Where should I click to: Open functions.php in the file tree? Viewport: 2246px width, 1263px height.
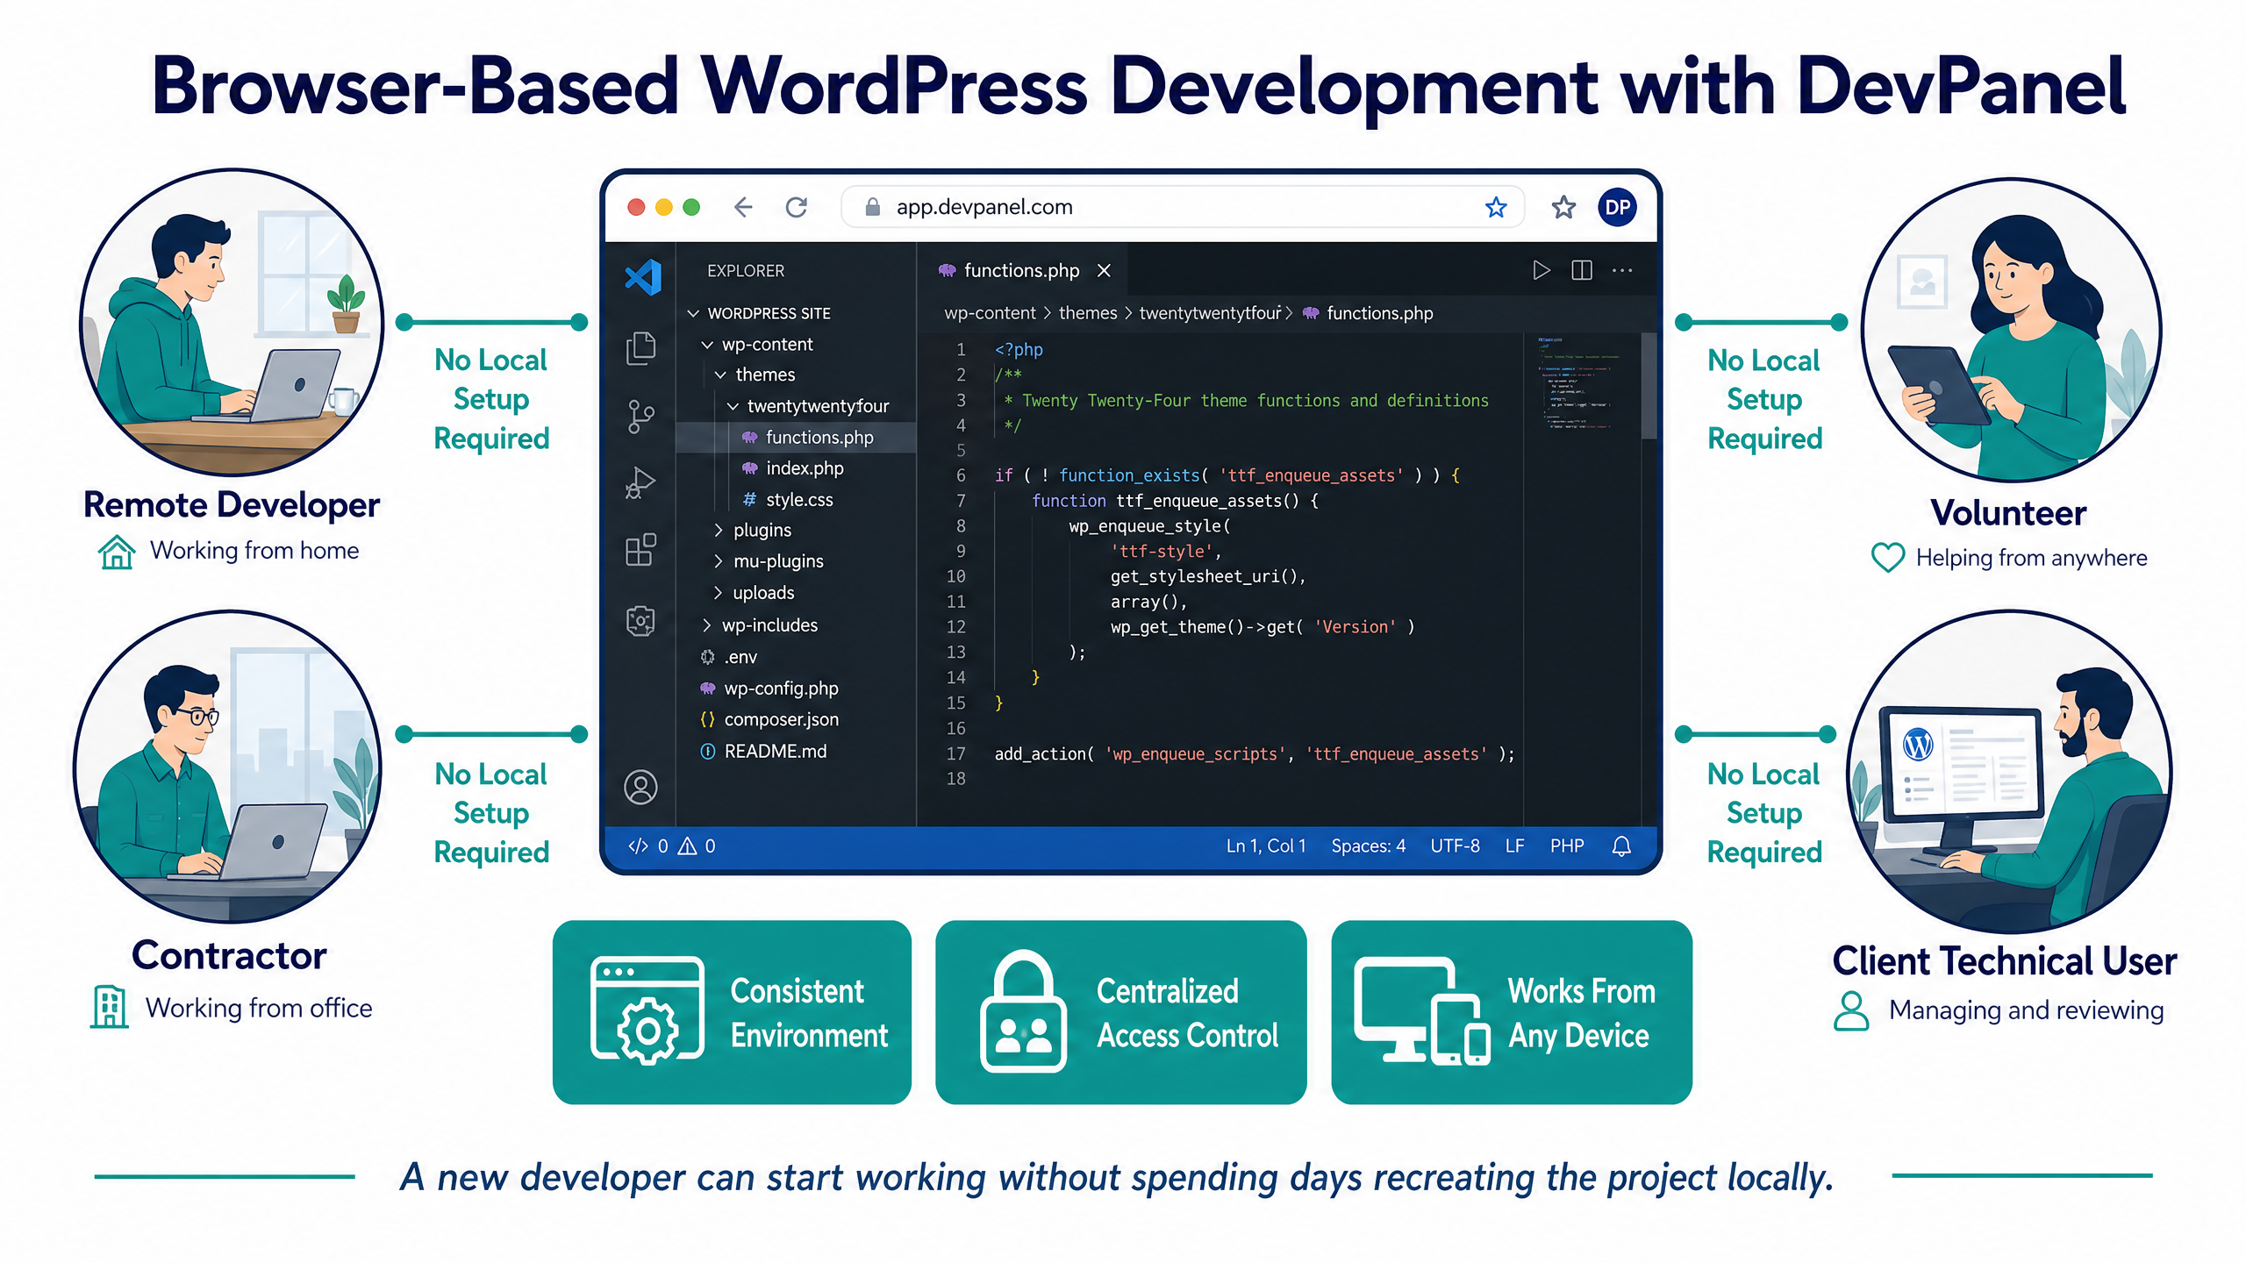pos(797,437)
